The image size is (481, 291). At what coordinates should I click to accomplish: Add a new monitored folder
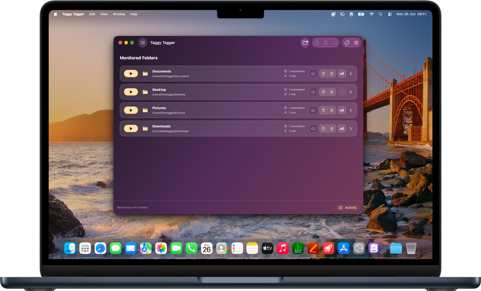[305, 43]
